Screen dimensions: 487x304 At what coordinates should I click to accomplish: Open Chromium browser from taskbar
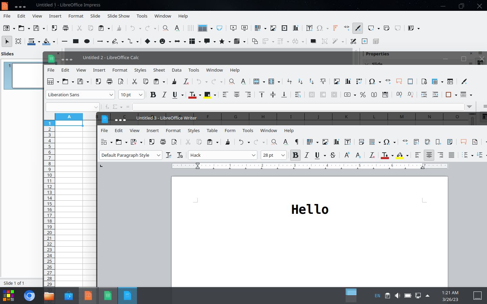click(29, 296)
